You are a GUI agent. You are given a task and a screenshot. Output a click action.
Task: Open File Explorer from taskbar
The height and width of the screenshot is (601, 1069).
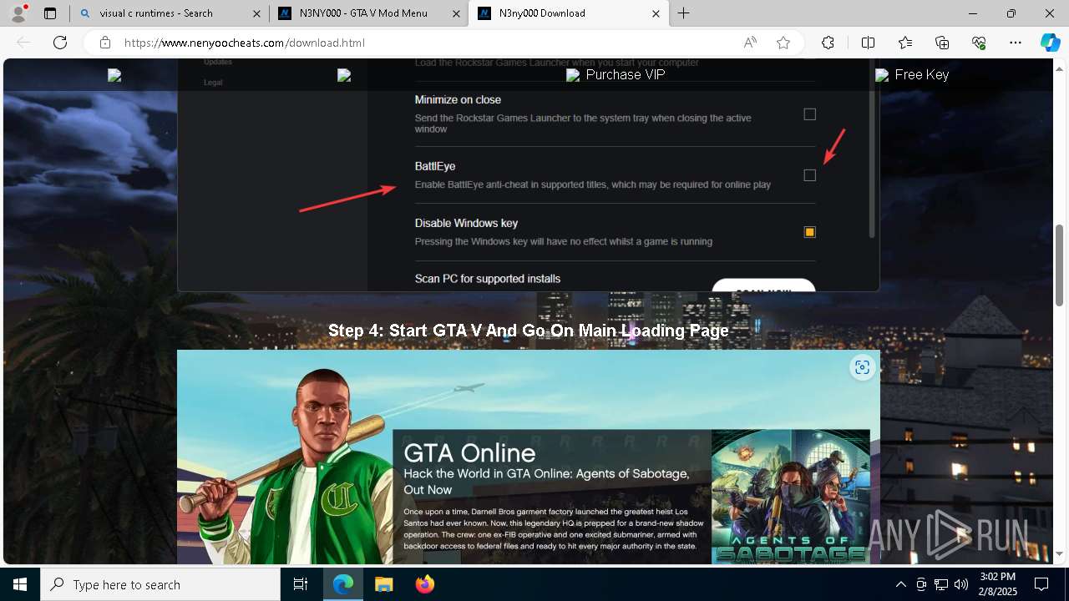(x=383, y=584)
